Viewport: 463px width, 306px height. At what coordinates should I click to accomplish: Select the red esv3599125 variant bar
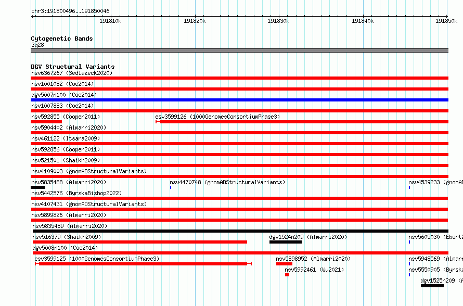143,264
